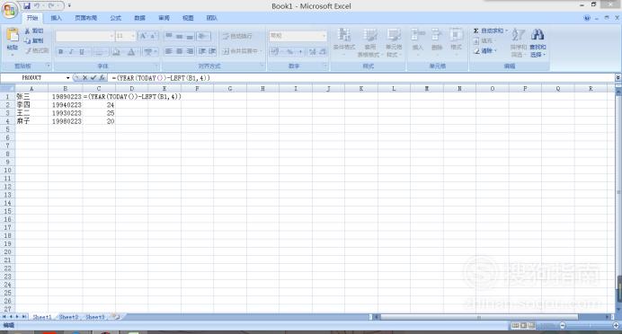Click Decrease Indent icon

[202, 51]
